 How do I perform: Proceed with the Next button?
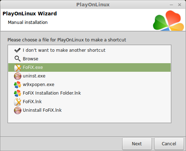tap(137, 144)
